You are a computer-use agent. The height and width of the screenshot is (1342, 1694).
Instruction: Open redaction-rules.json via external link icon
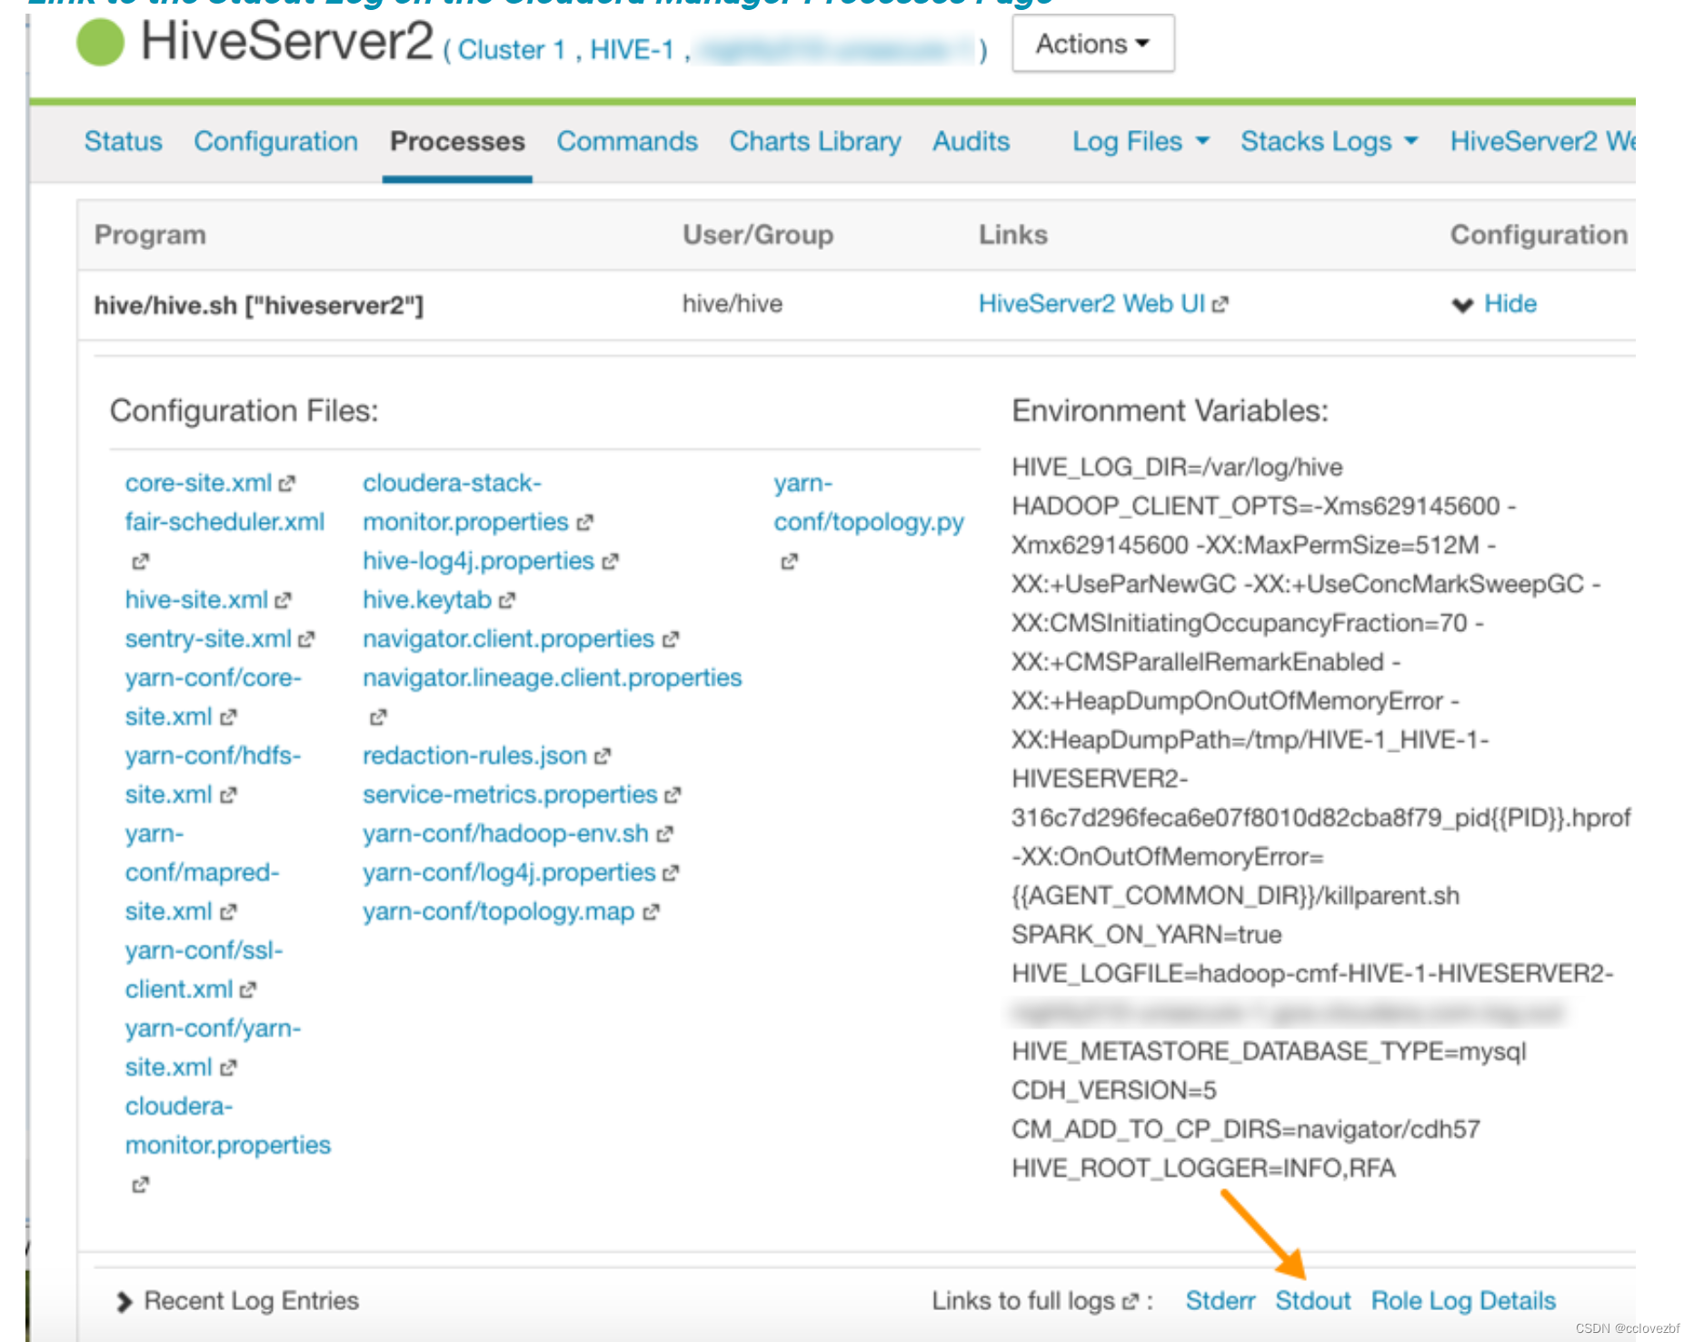[x=601, y=756]
